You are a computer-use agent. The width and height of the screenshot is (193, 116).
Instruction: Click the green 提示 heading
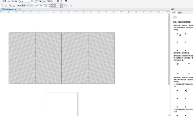175,17
